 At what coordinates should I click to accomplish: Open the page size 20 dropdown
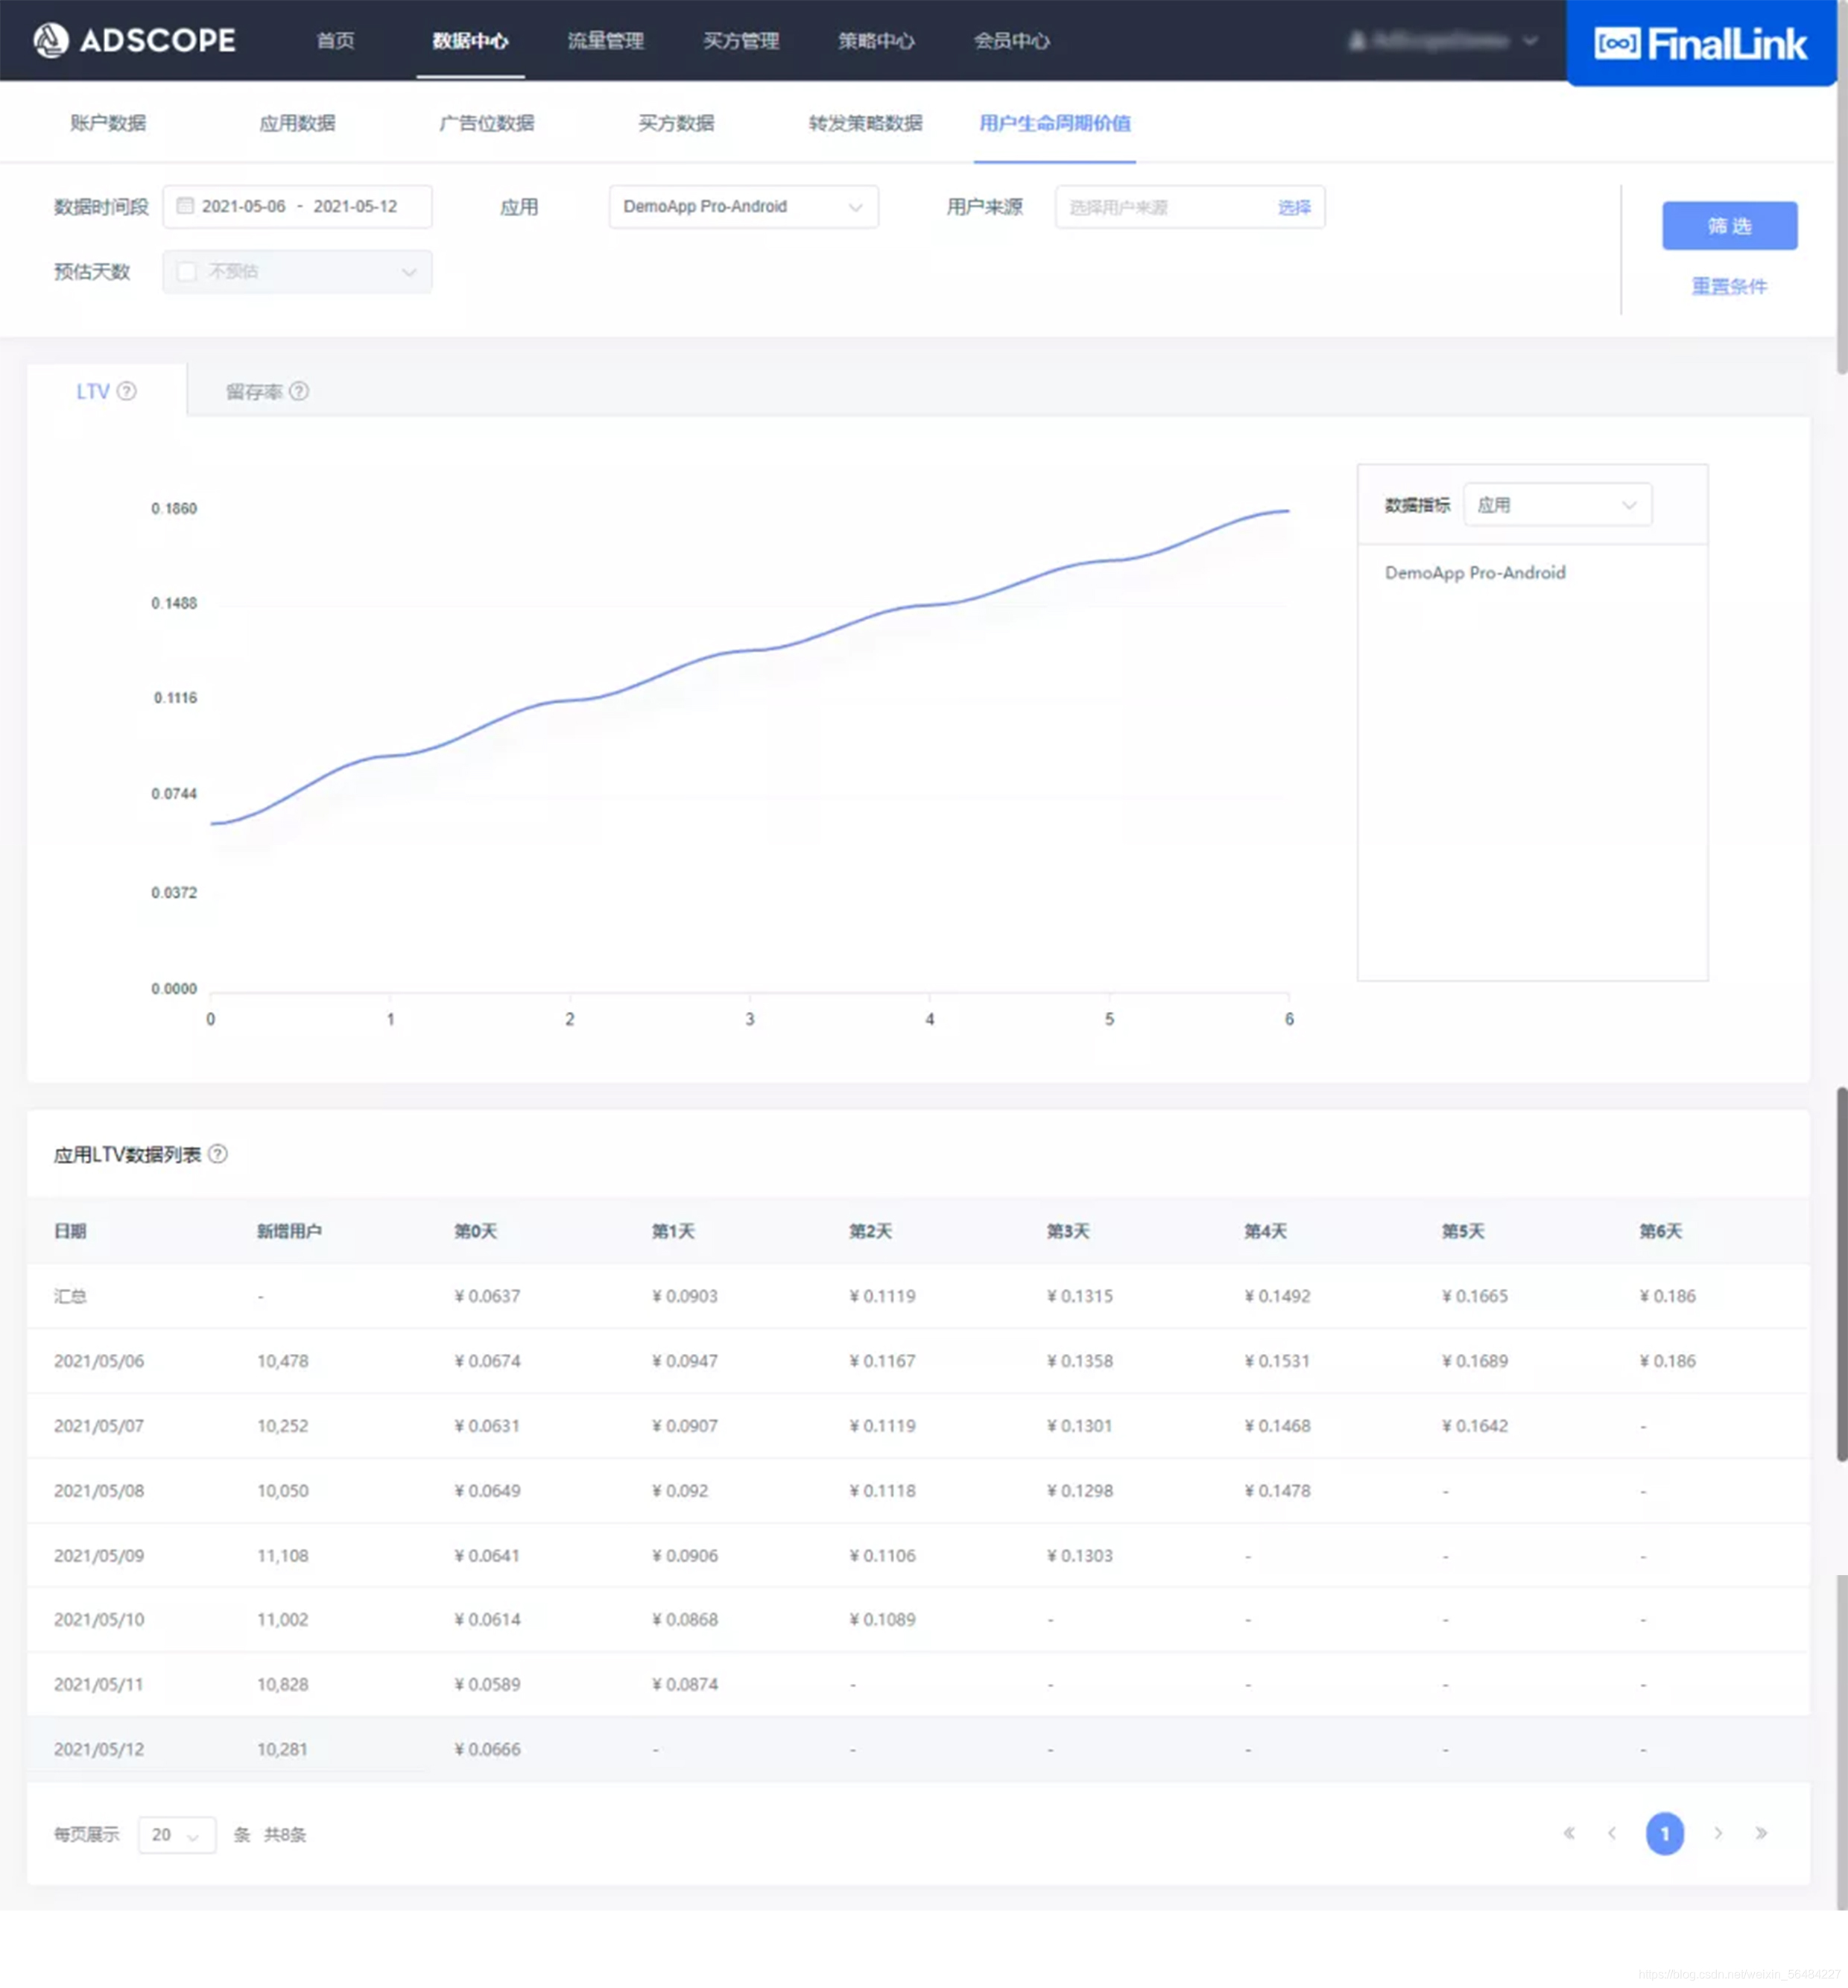click(x=177, y=1834)
